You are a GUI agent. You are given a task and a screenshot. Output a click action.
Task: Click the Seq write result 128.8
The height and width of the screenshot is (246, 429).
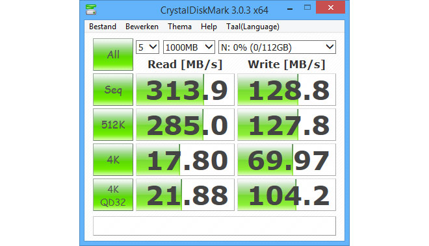(x=287, y=90)
